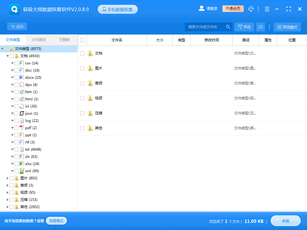
Task: Check the 图片 row checkbox in file list
Action: click(x=82, y=68)
